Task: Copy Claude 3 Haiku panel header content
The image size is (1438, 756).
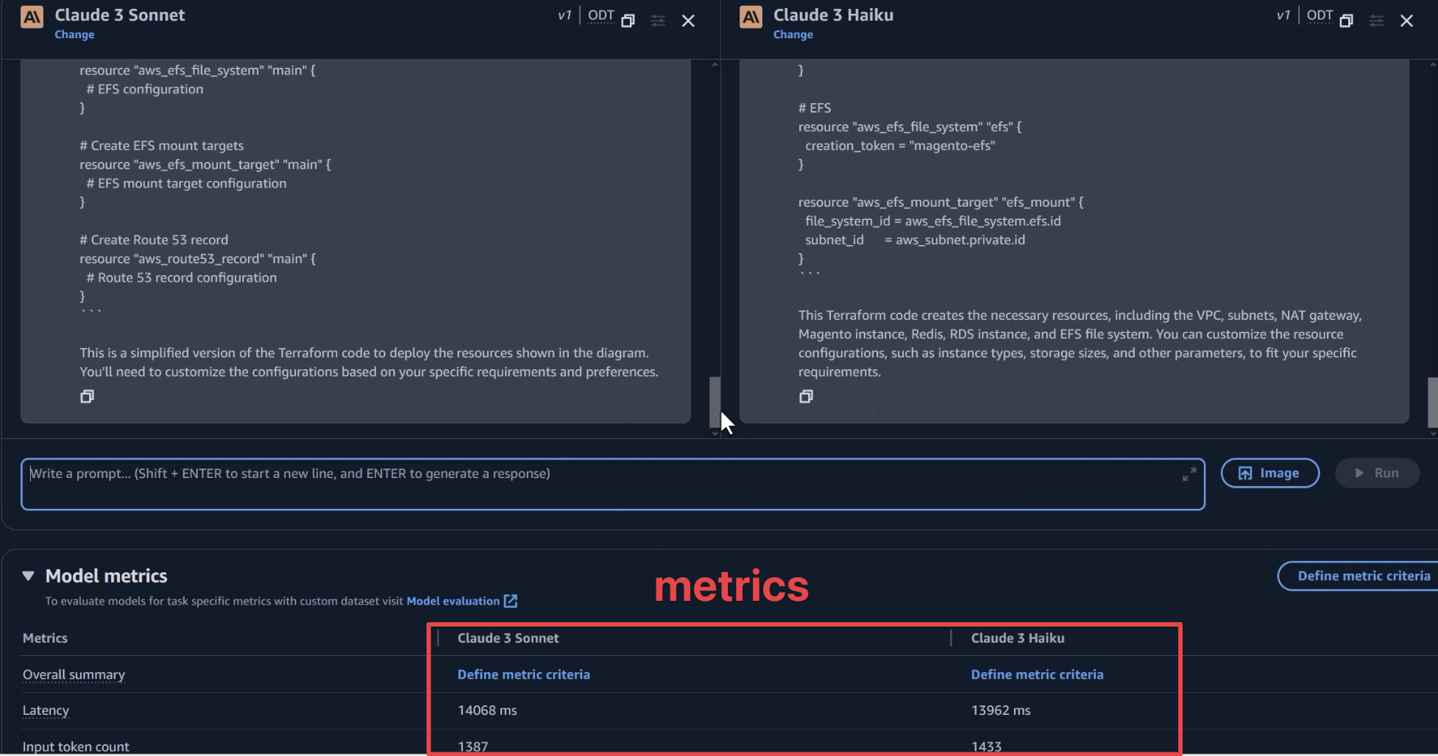Action: (1346, 21)
